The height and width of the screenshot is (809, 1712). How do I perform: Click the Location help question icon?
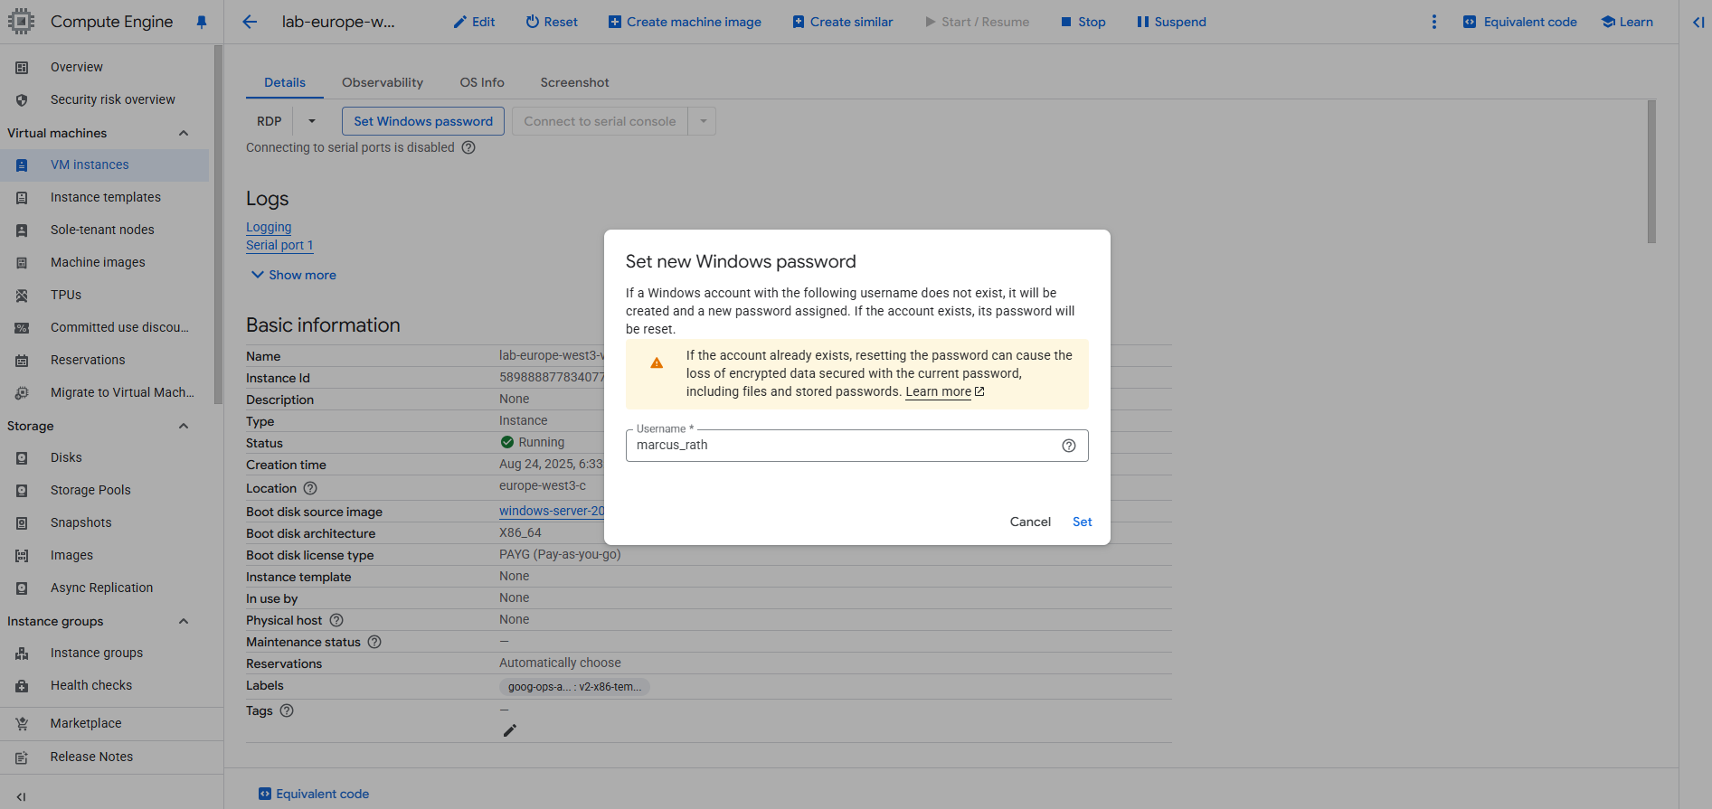310,488
